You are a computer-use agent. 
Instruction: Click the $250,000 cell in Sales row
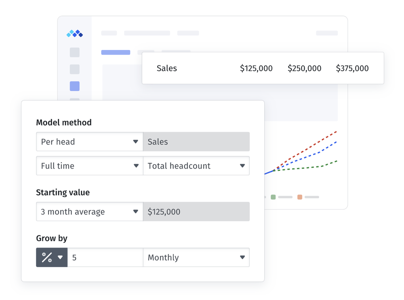304,68
